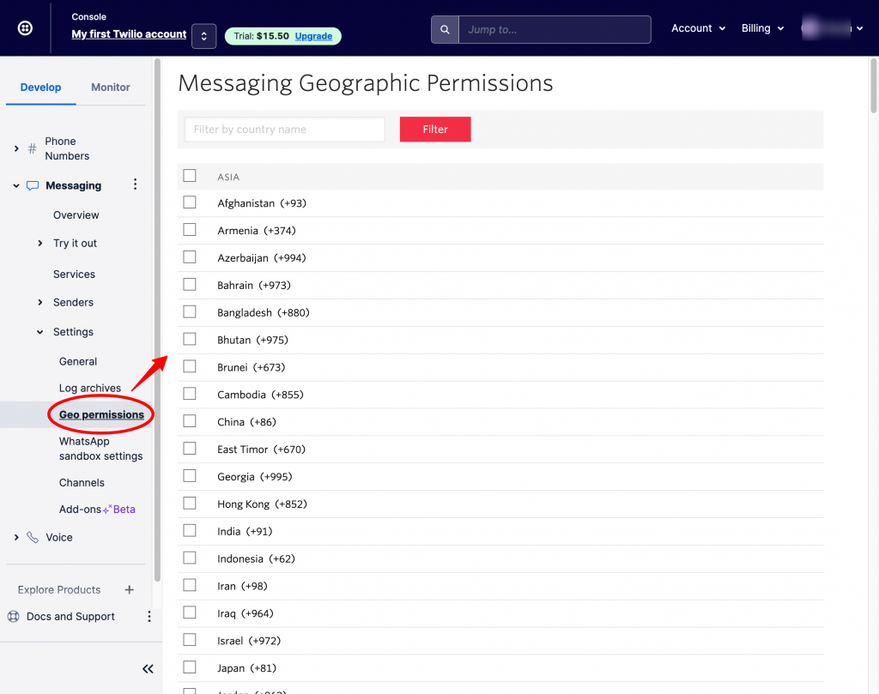This screenshot has width=879, height=694.
Task: Open Add-ons Beta item
Action: (x=97, y=510)
